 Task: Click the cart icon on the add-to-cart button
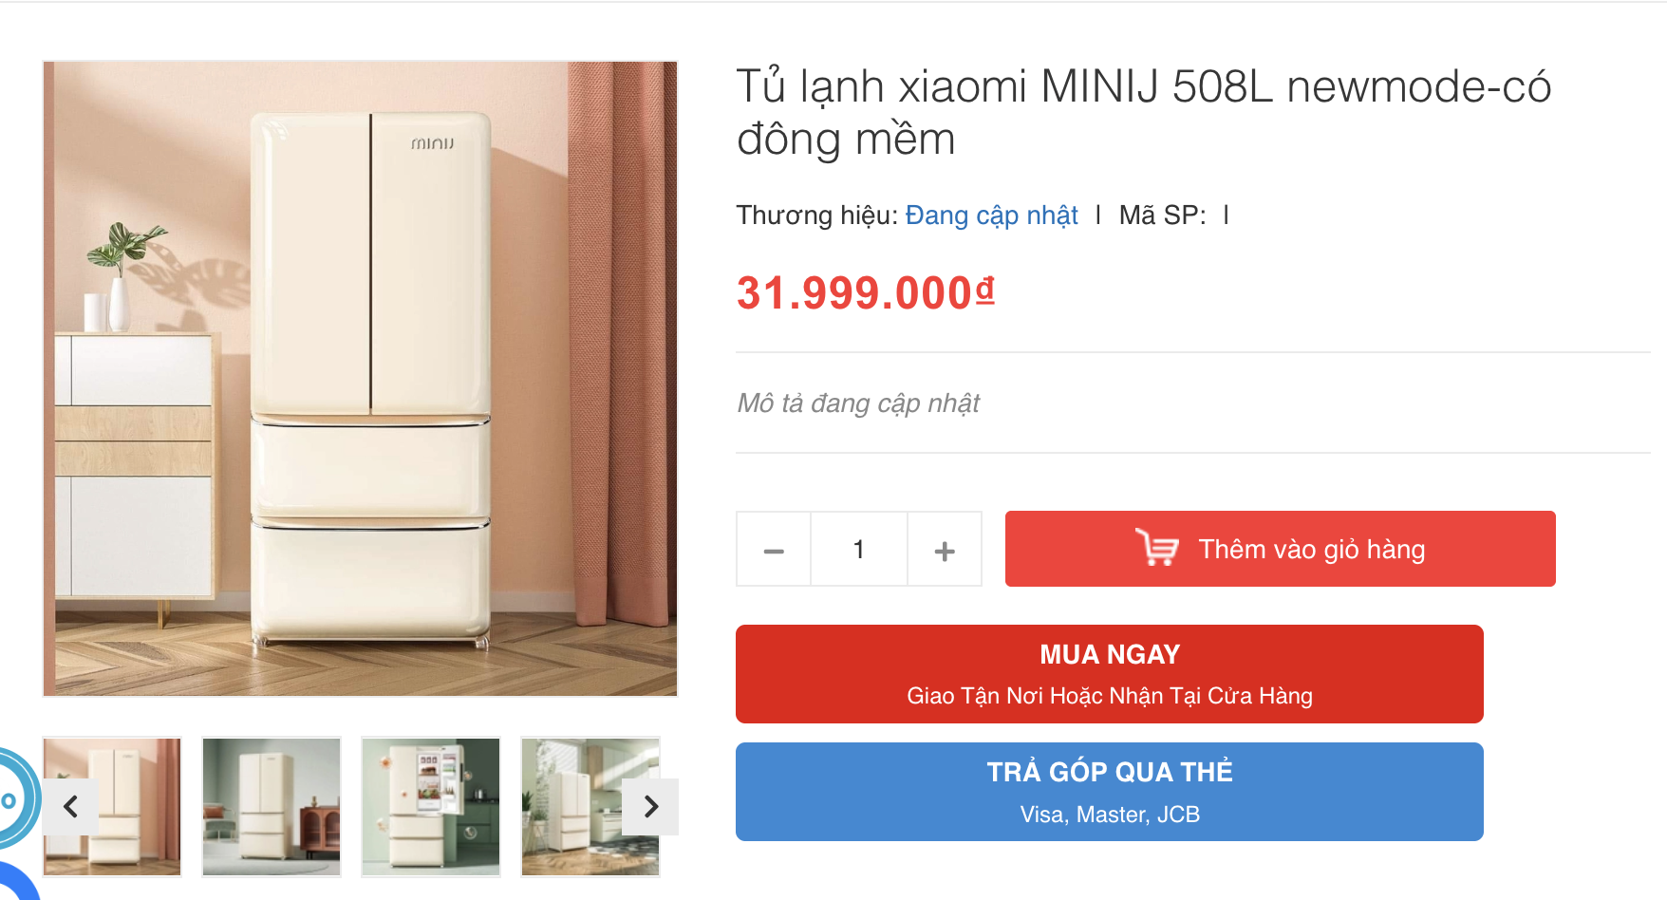click(1159, 548)
